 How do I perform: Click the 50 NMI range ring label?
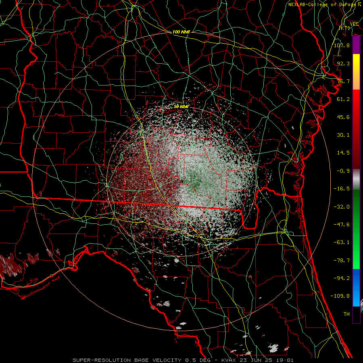click(x=181, y=106)
